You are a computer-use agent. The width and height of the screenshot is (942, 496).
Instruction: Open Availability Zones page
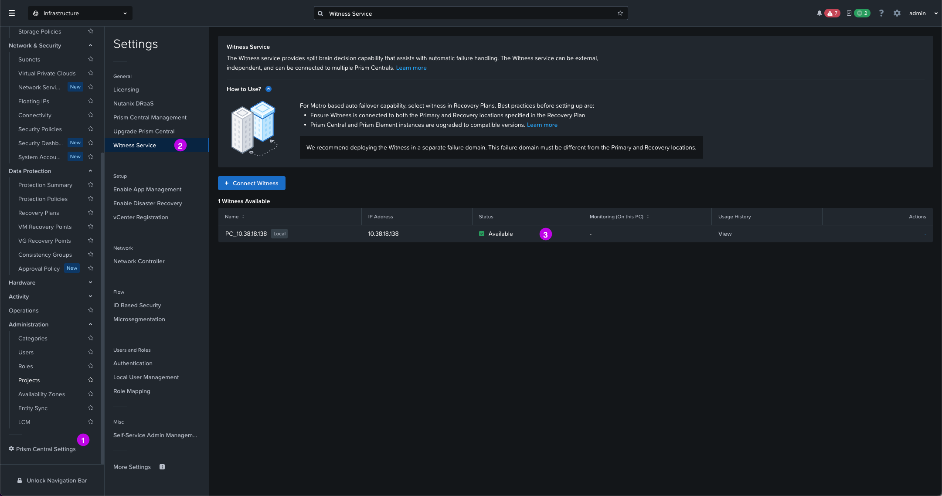(41, 394)
